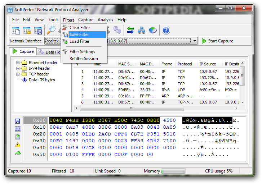Open the Tools menu
The width and height of the screenshot is (262, 184).
(53, 20)
